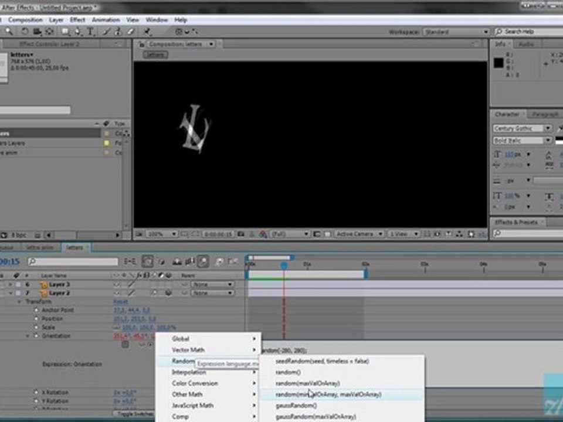Viewport: 563px width, 422px height.
Task: Open the Graph Editor icon
Action: [233, 261]
